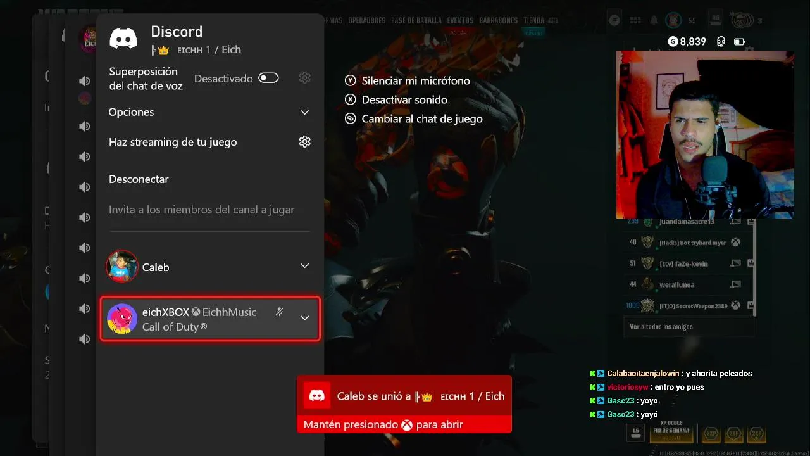Screen dimensions: 810x456
Task: Click the platform icon on werallunea row
Action: coord(735,284)
